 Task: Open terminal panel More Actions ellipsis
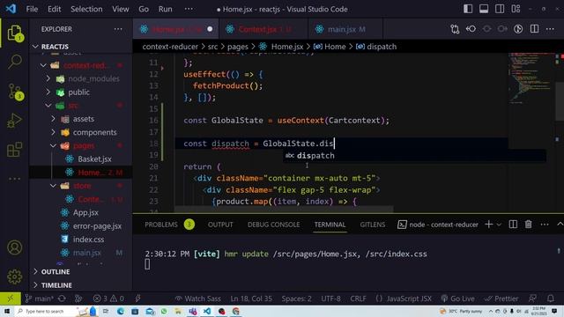(x=545, y=225)
